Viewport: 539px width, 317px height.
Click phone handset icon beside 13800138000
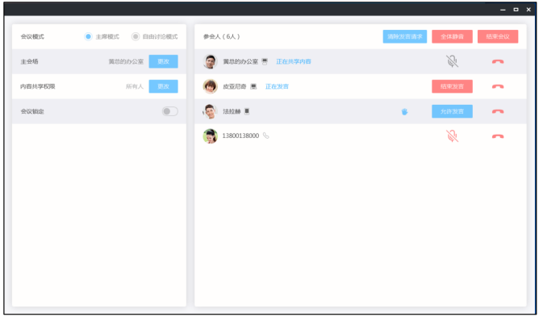(265, 136)
